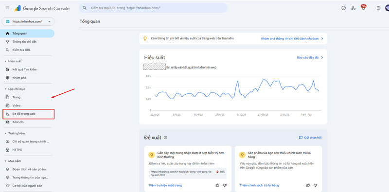Open Tổng quan in the sidebar
The width and height of the screenshot is (389, 192).
27,34
